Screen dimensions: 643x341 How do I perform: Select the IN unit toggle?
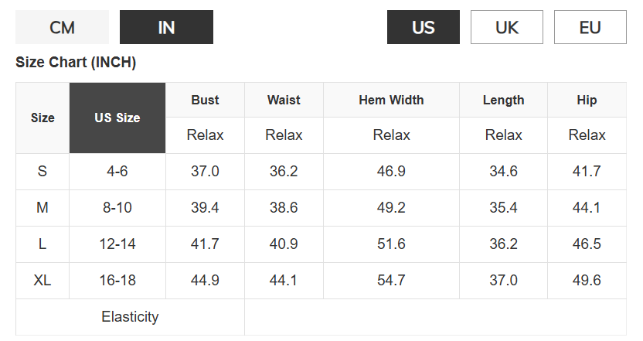coord(166,27)
